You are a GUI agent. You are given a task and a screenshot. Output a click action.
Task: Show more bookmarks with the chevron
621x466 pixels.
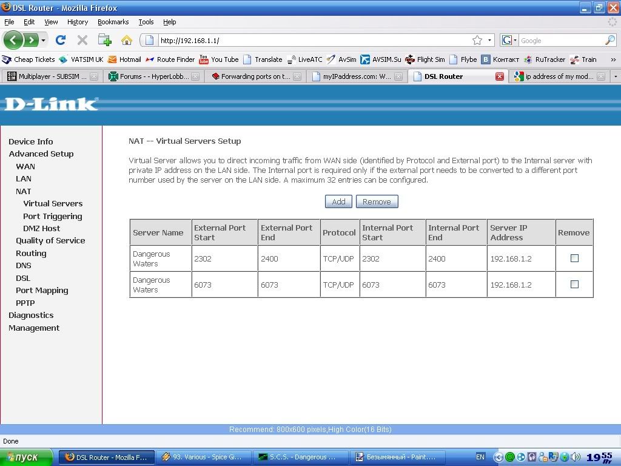tap(614, 59)
